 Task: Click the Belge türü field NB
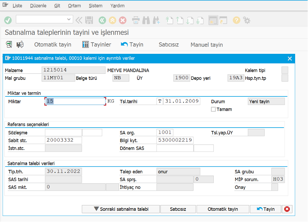pyautogui.click(x=121, y=78)
